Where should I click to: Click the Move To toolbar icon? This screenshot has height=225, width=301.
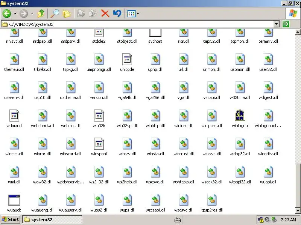pos(81,13)
